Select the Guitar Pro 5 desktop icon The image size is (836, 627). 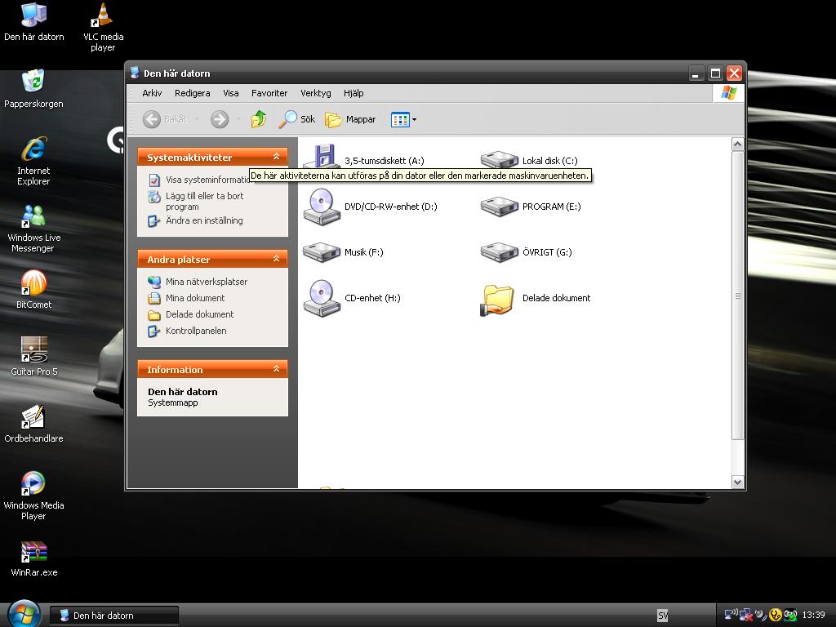(x=33, y=356)
